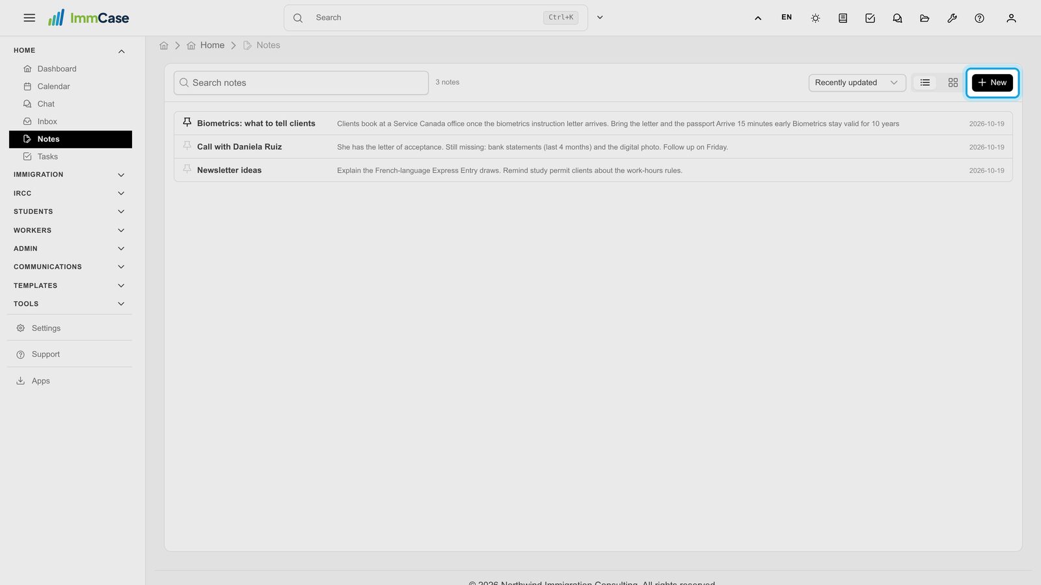Switch to the grid view
The image size is (1041, 585).
[953, 83]
